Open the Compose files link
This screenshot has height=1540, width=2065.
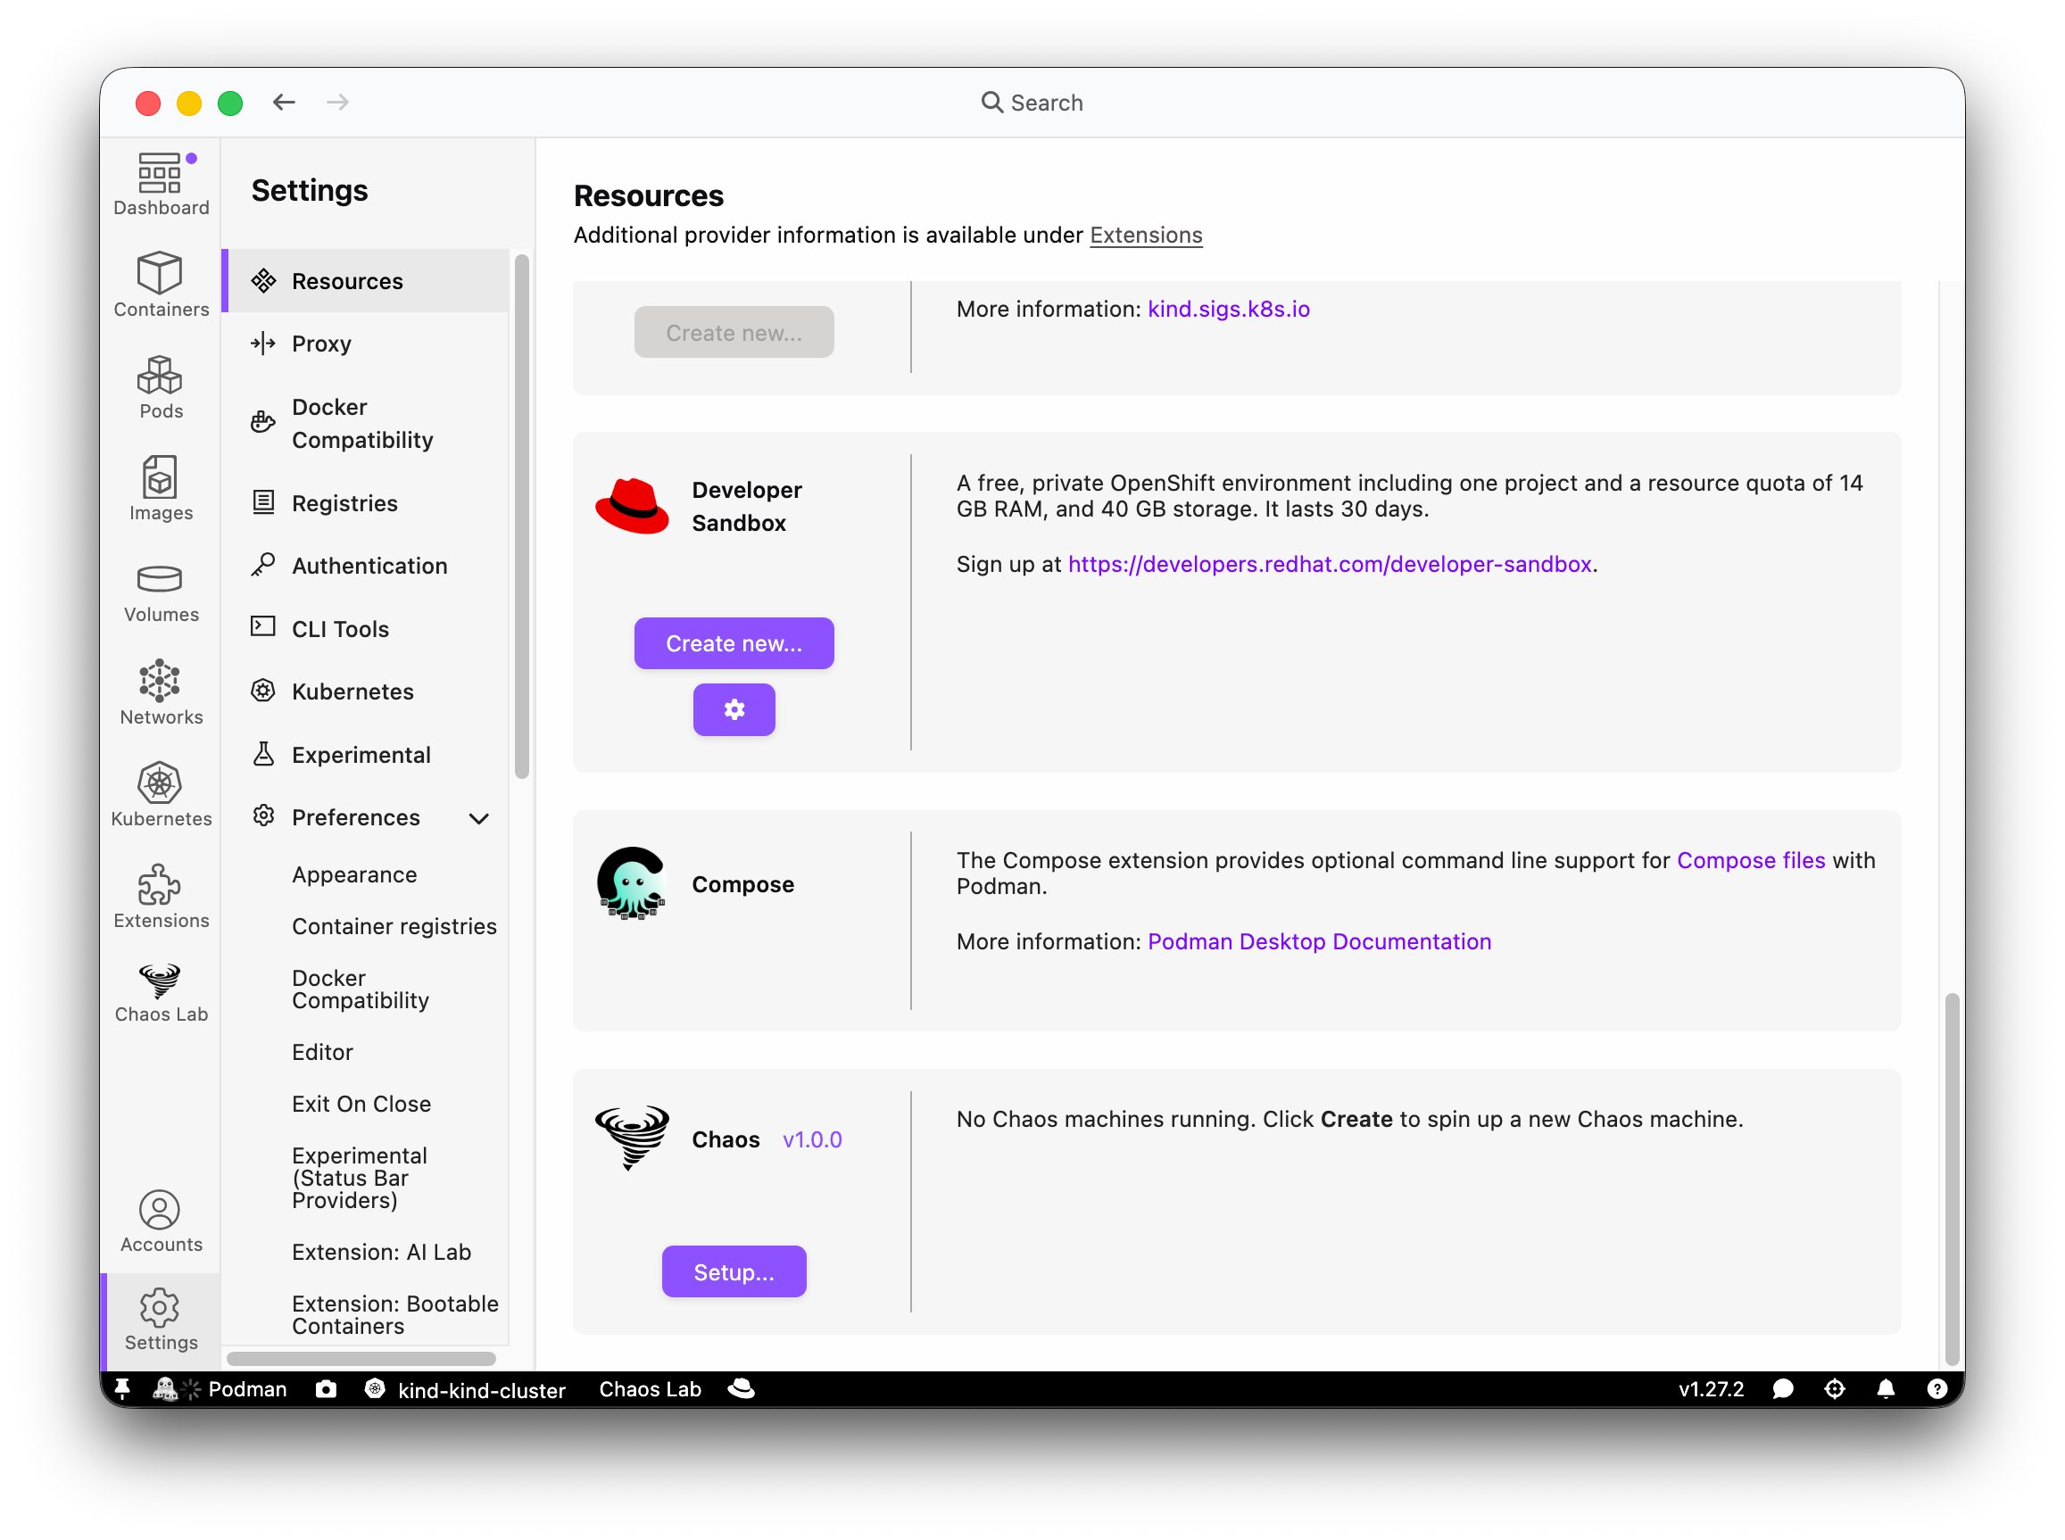click(1751, 860)
